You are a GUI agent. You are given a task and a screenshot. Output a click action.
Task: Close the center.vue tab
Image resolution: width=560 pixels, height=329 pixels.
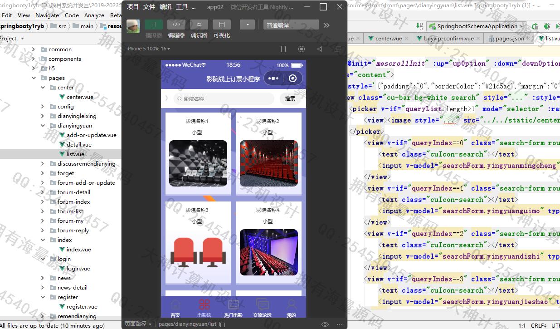pyautogui.click(x=406, y=39)
